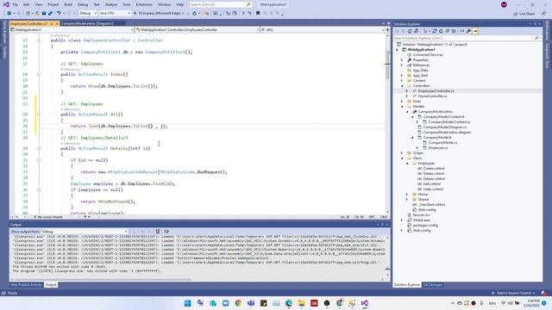Open the Extensions menu
This screenshot has height=310, width=552.
tap(144, 4)
